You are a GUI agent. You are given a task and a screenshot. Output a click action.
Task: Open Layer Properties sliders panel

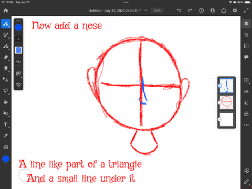246,35
